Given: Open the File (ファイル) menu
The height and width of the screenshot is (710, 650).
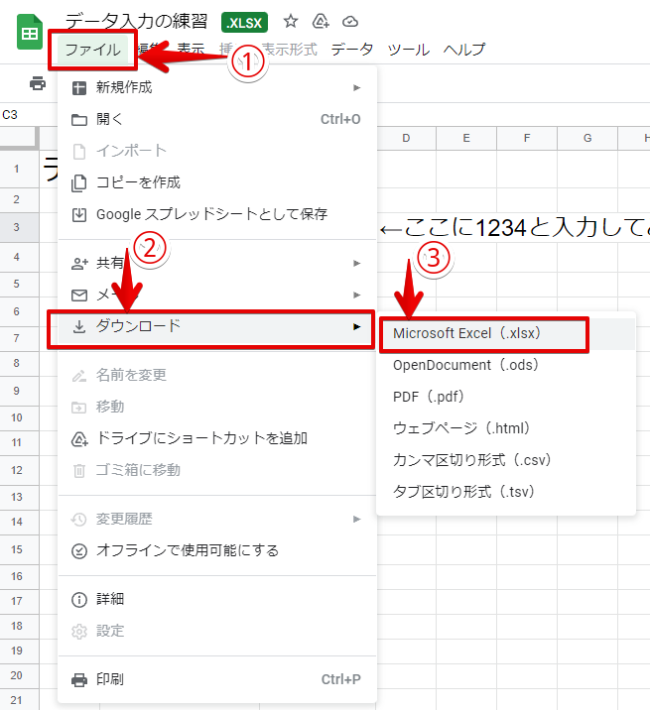Looking at the screenshot, I should coord(92,49).
